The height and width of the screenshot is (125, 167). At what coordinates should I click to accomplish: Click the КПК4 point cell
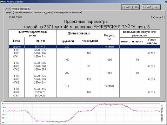point(16,96)
